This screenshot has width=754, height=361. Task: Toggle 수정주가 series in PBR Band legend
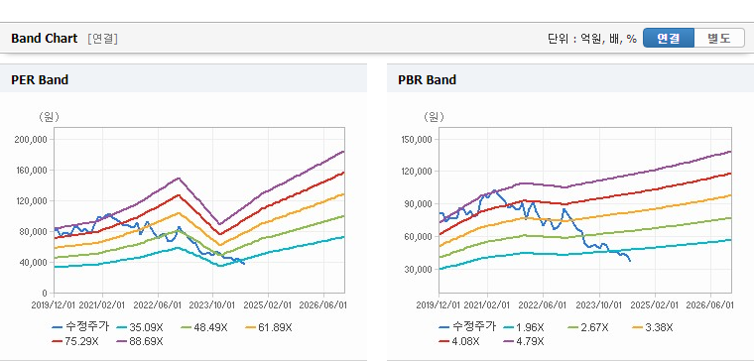(x=467, y=327)
